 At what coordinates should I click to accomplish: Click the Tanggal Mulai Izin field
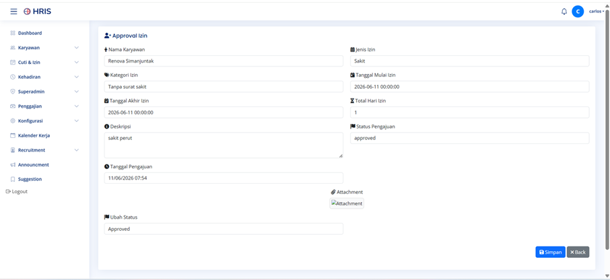(x=469, y=87)
